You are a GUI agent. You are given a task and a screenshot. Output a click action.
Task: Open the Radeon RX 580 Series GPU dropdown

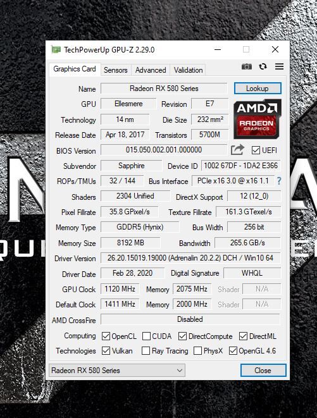(117, 371)
